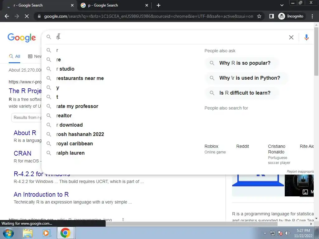Click the vertical page scrollbar thumb

[x=316, y=51]
